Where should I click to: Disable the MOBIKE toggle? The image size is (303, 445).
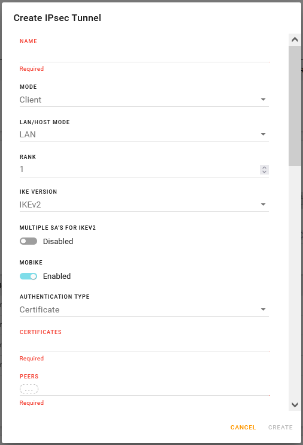28,276
